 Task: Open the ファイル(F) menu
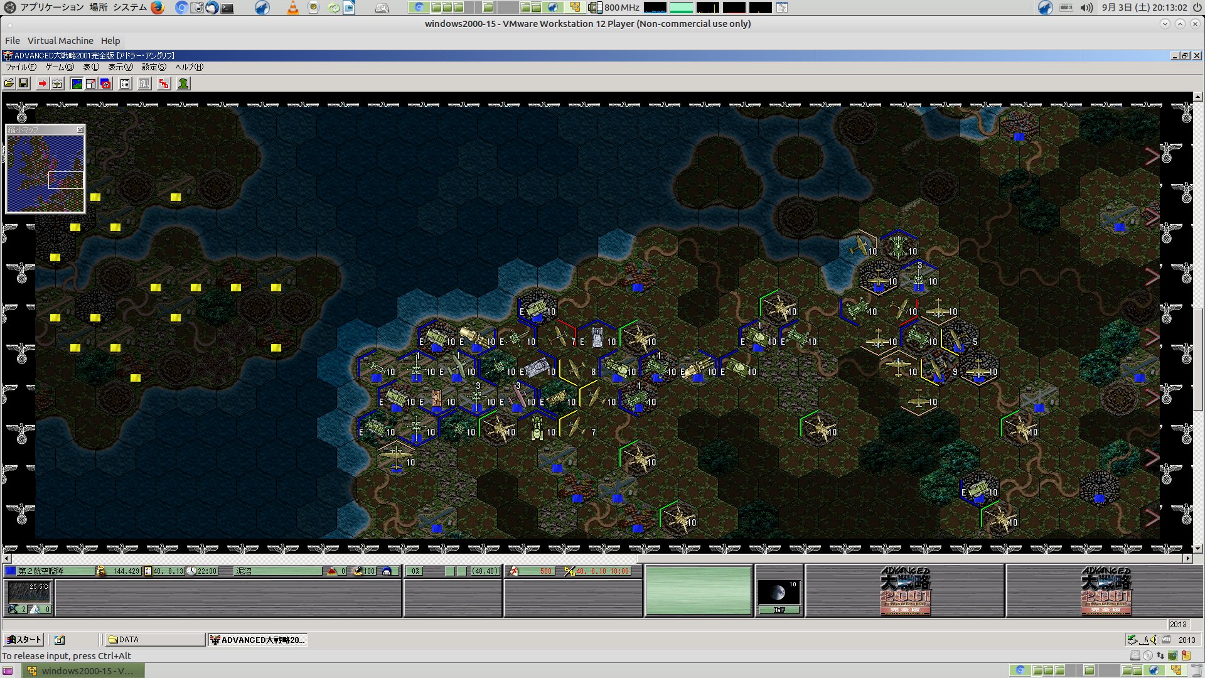click(21, 67)
